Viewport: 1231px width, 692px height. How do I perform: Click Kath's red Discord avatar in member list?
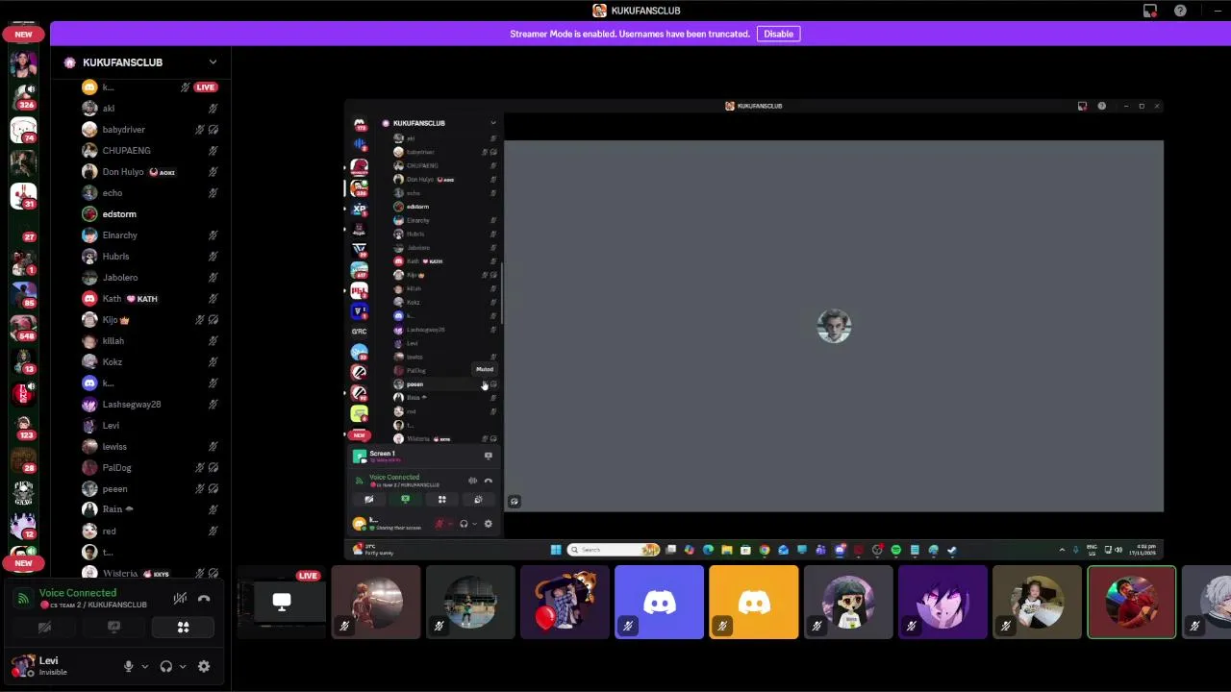pyautogui.click(x=89, y=298)
